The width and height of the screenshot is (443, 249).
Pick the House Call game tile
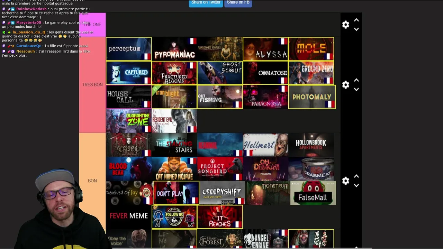[x=129, y=97]
